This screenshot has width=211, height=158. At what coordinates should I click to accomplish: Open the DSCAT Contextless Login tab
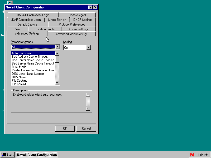[33, 15]
